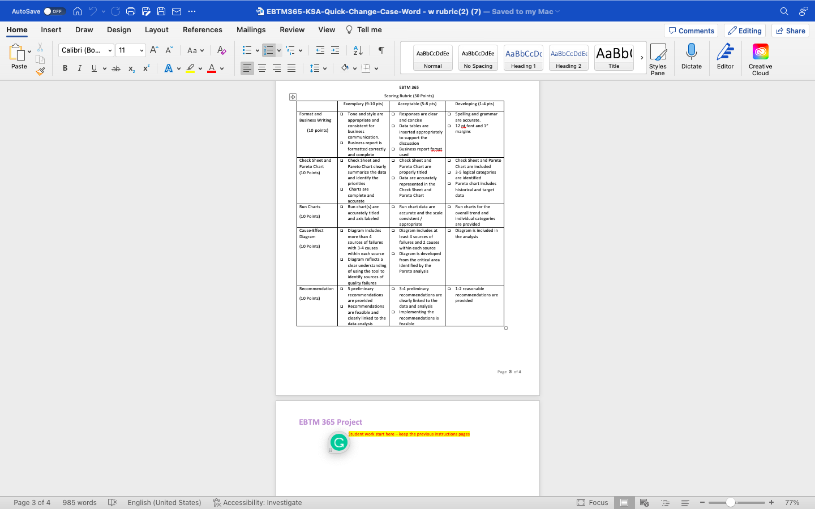Toggle bold formatting

(65, 68)
